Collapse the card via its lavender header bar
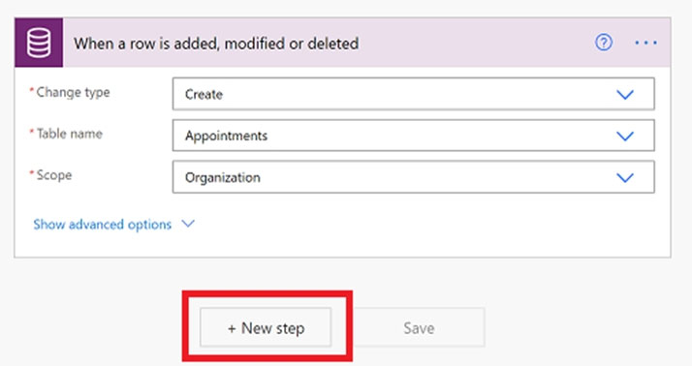692x366 pixels. [477, 43]
